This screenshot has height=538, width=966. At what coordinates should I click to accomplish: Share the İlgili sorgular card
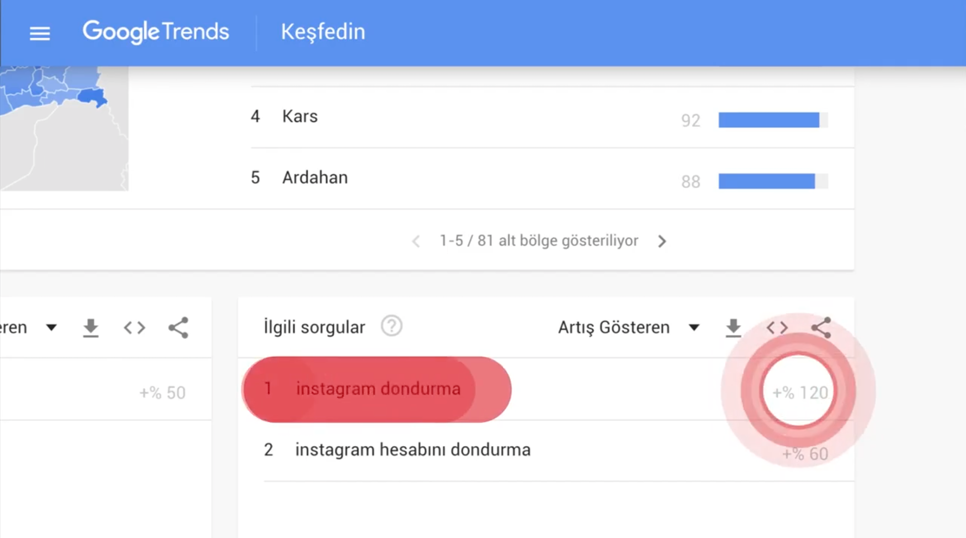pos(821,328)
